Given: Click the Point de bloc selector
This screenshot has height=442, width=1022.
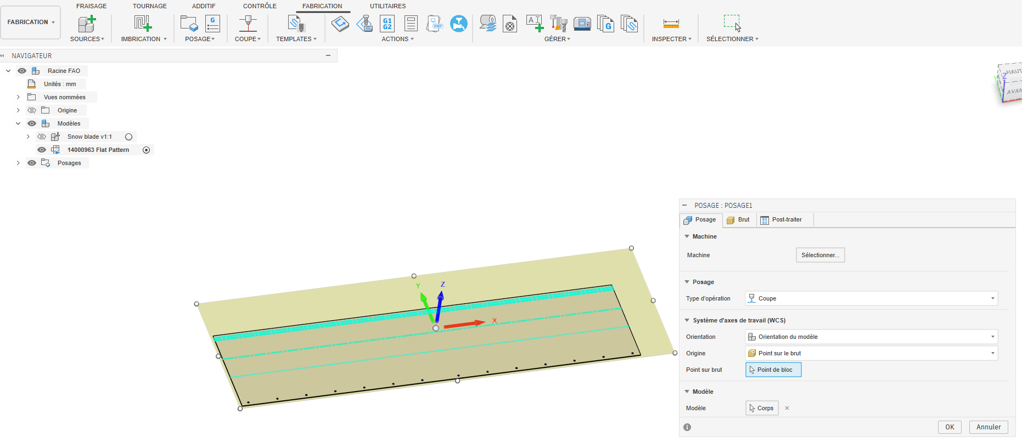Looking at the screenshot, I should click(x=773, y=370).
